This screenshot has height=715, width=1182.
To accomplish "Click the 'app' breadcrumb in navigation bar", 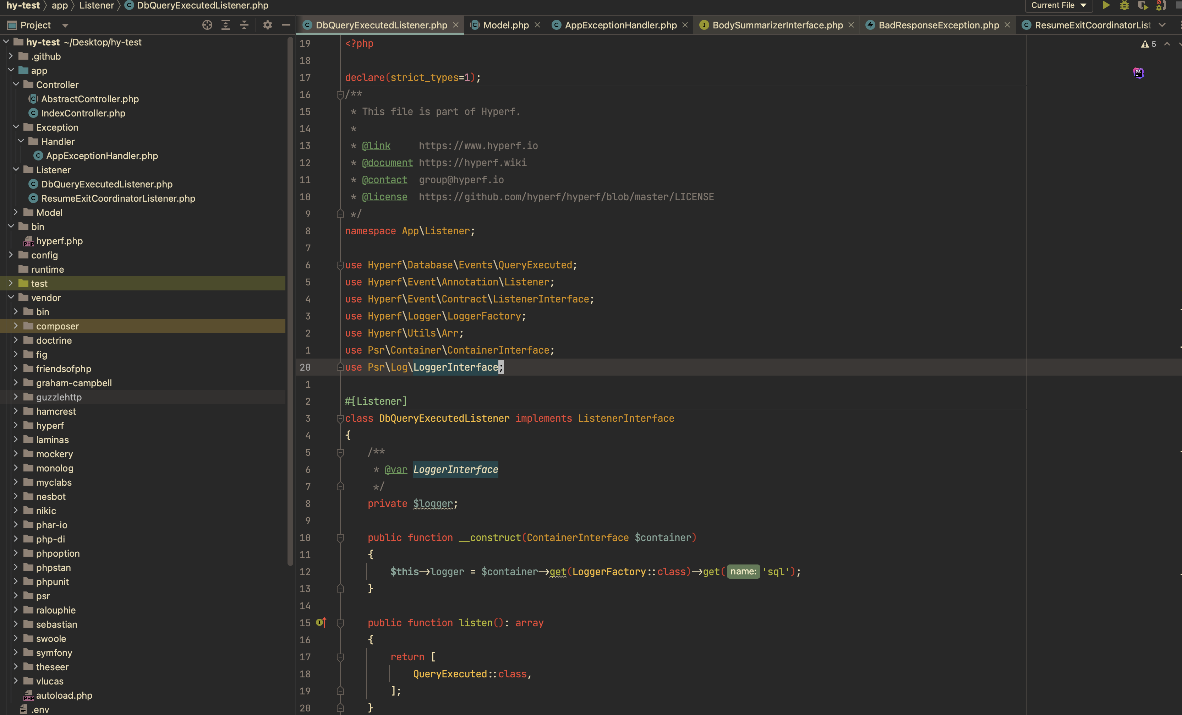I will pos(60,5).
